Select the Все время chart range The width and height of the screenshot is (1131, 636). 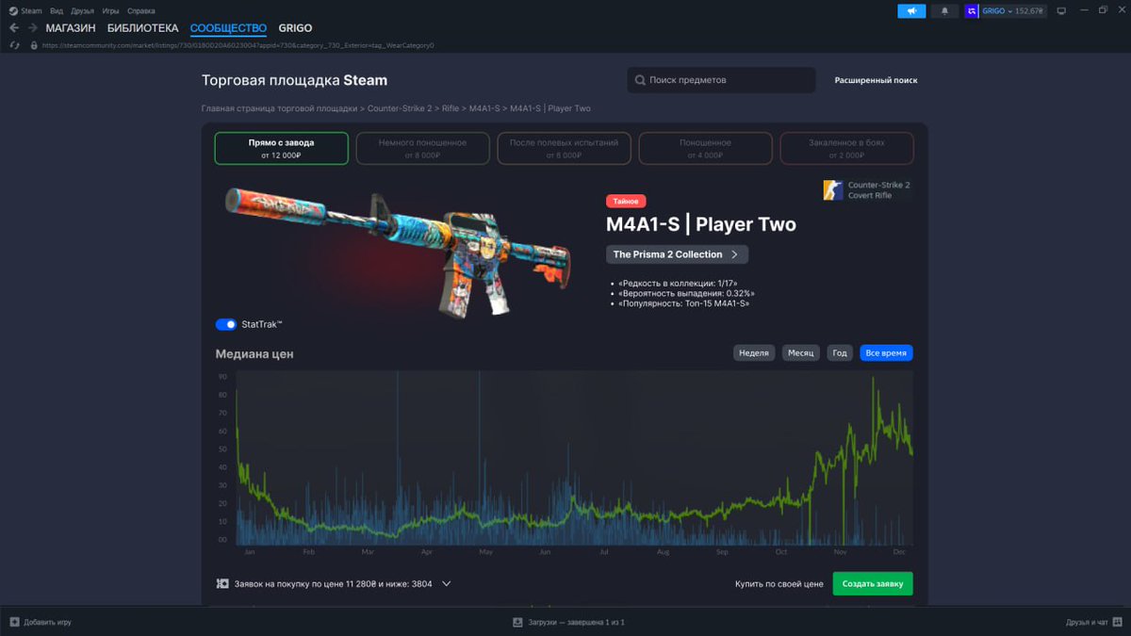tap(886, 353)
